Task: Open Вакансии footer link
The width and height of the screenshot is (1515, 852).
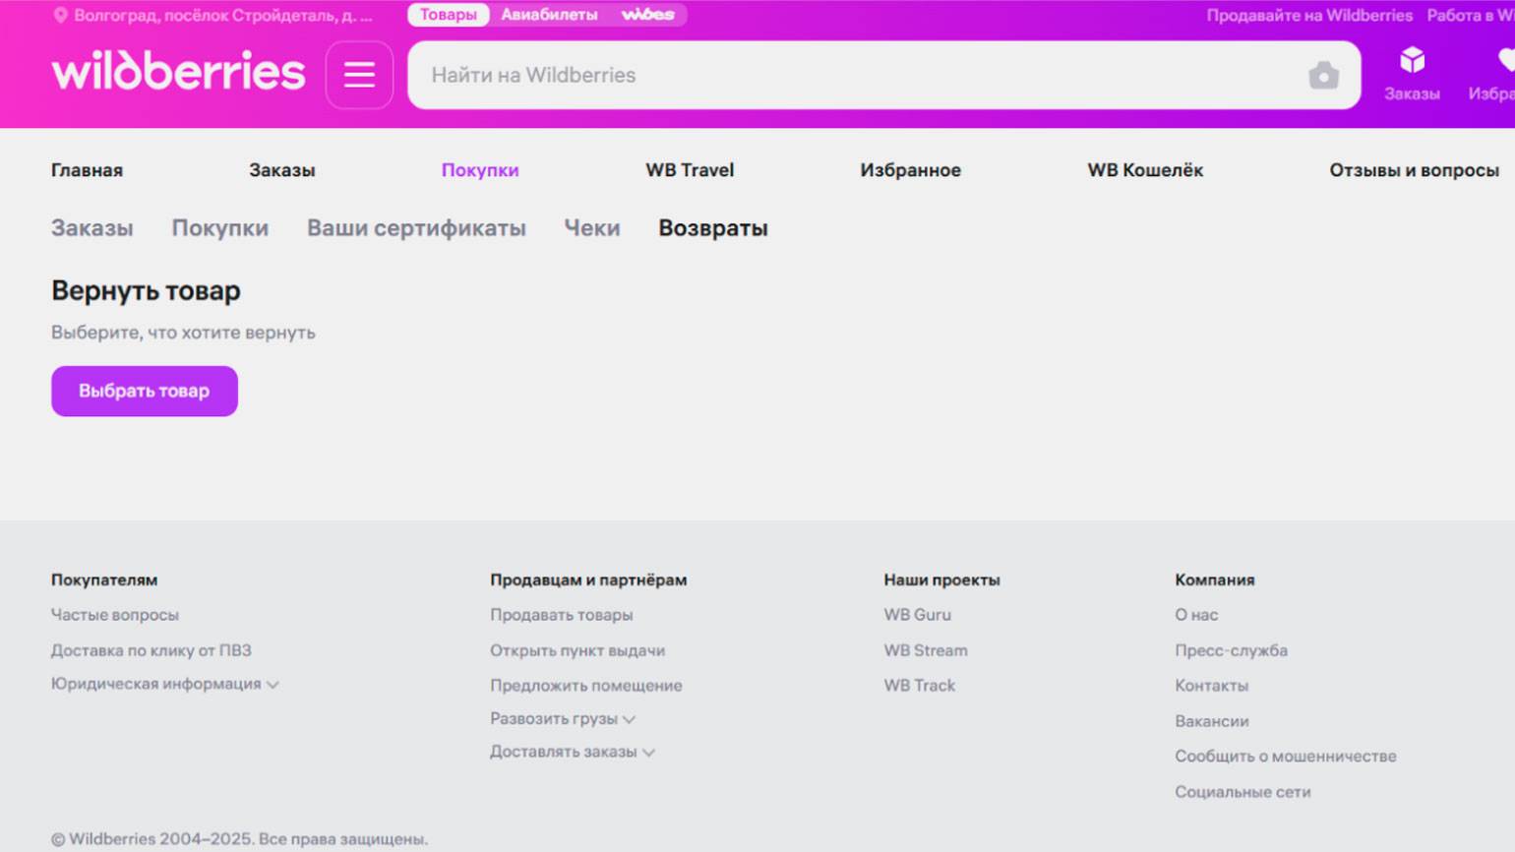Action: click(x=1212, y=721)
